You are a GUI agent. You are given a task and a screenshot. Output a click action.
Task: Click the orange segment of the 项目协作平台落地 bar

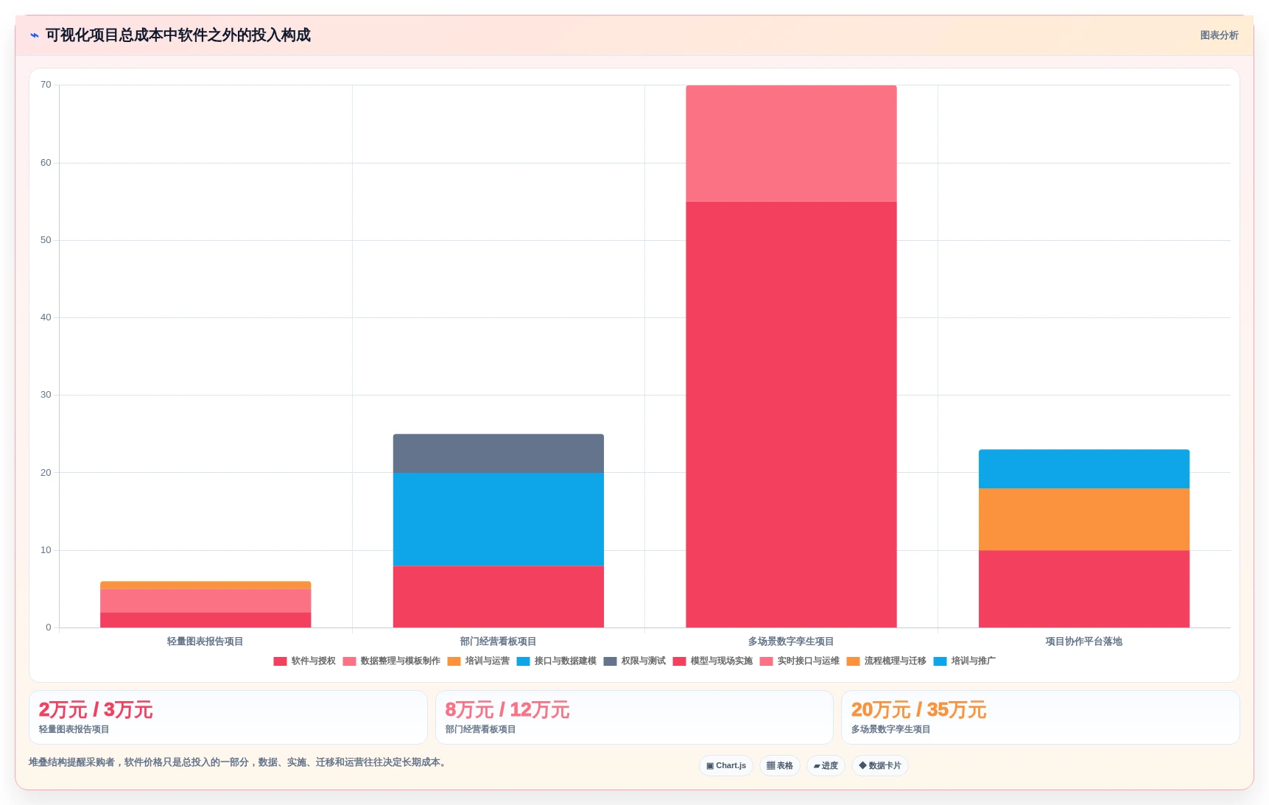coord(1083,519)
